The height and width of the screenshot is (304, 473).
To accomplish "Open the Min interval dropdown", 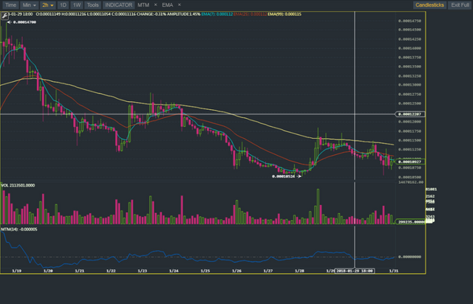I will pos(30,5).
